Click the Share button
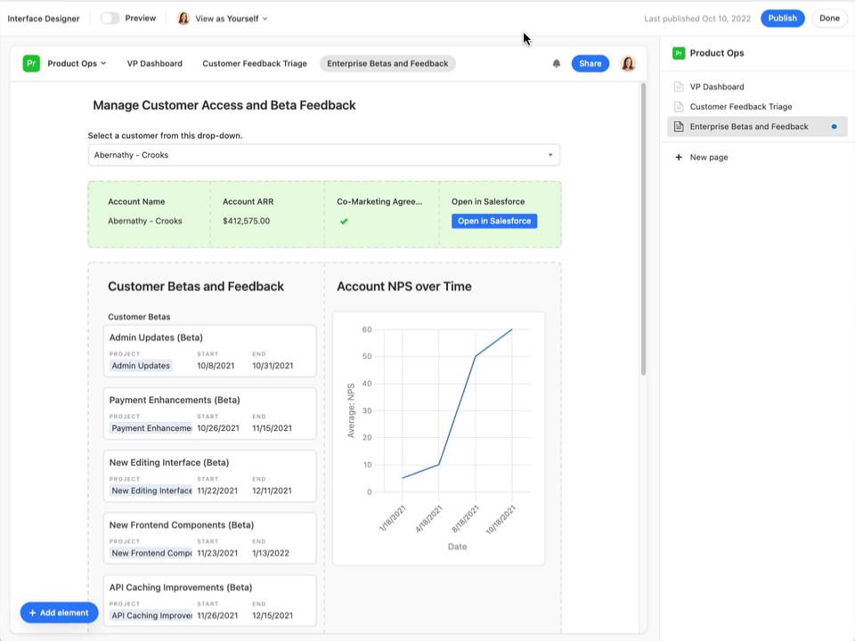Screen dimensions: 855x641 590,63
